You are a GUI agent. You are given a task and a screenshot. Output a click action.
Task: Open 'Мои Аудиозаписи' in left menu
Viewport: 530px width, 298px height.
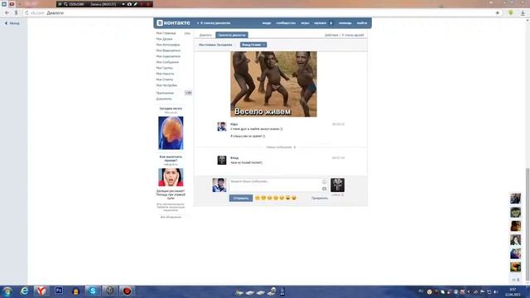168,56
